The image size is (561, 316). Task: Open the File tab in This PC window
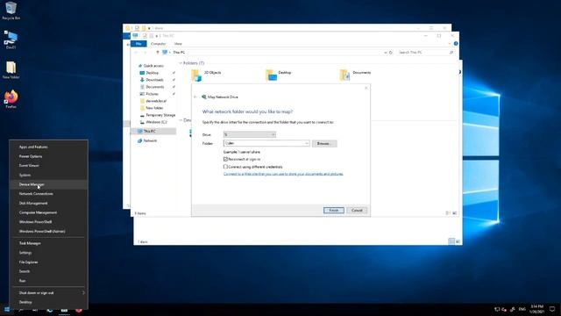click(x=138, y=44)
